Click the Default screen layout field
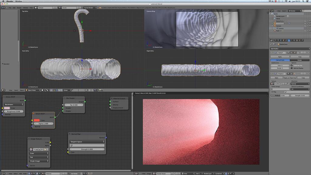Screen dimensions: 311x175 tap(46, 8)
